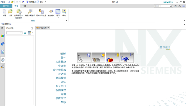Viewport: 186px width, 106px height.
Task: Expand recently opened parts dropdown arrow
Action: point(23,17)
